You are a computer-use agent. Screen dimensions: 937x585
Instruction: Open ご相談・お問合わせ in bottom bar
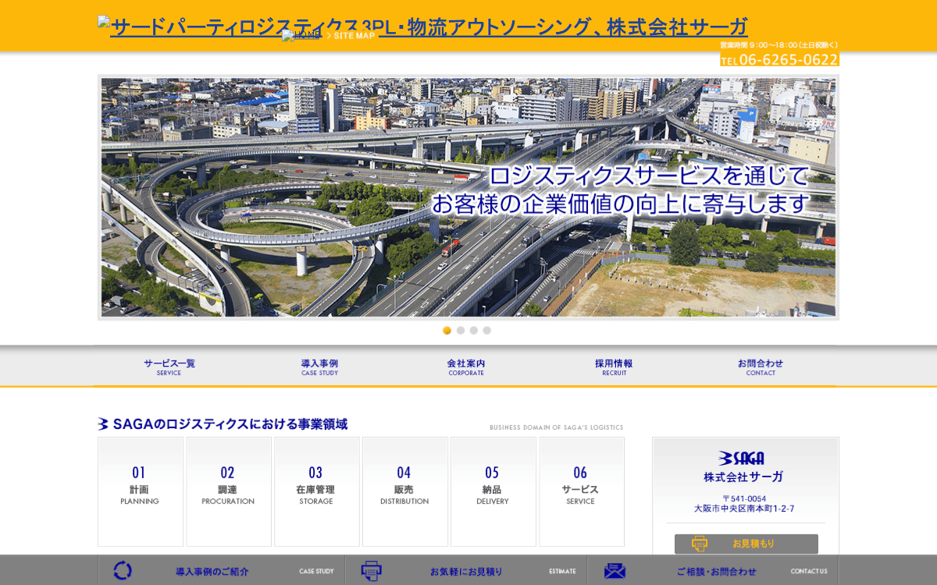[712, 570]
